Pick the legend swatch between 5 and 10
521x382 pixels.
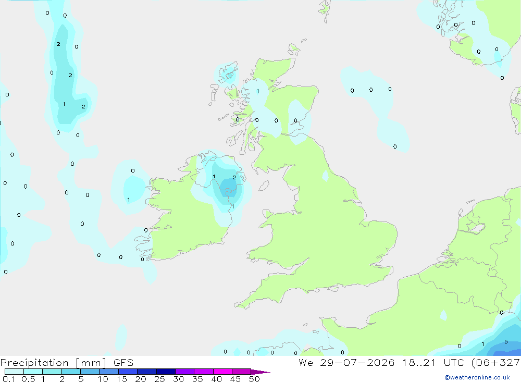[x=90, y=372]
